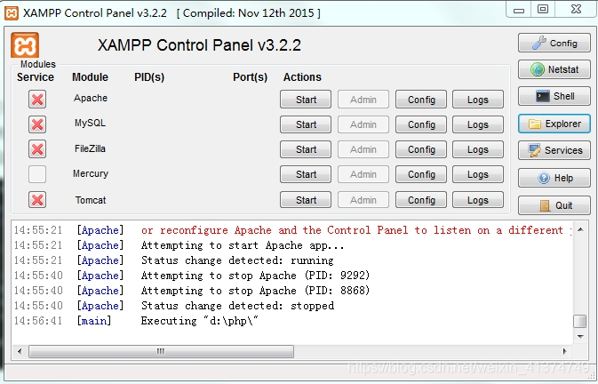Click the XAMPP logo icon in the panel
The image size is (598, 384).
click(25, 45)
